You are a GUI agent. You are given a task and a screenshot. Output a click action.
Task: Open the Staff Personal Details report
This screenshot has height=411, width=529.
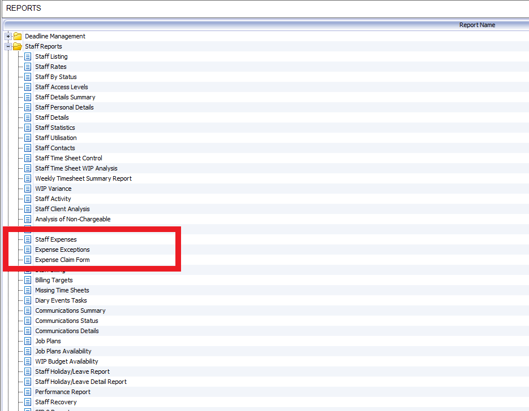64,107
